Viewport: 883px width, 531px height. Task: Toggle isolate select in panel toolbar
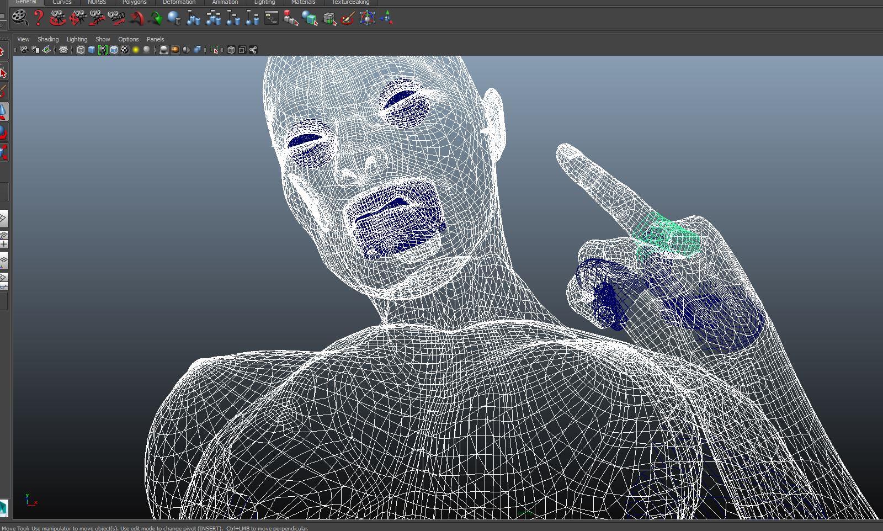pos(215,50)
